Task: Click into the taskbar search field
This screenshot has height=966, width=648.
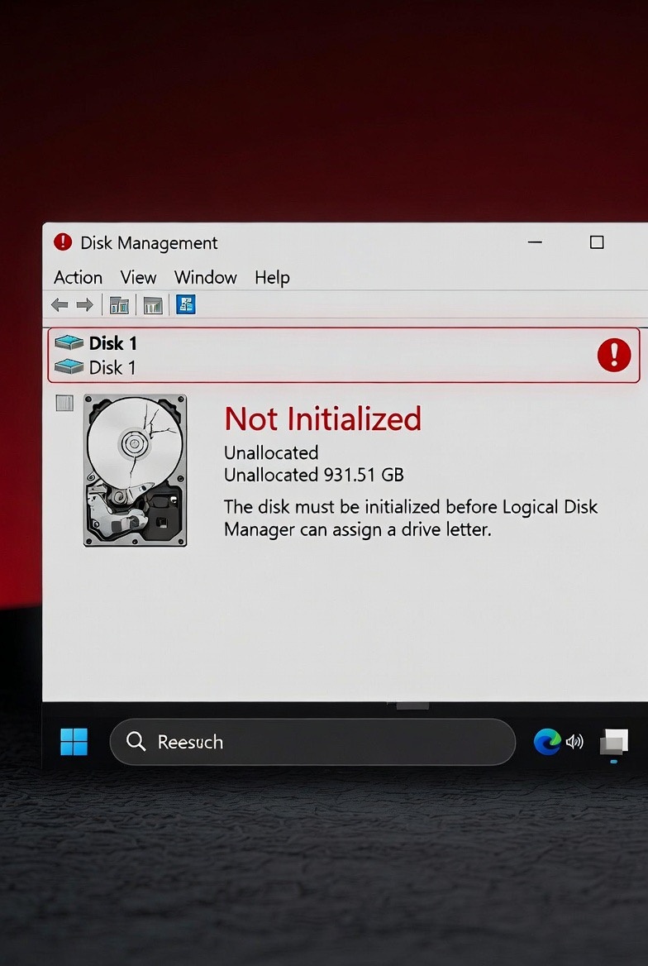Action: [312, 742]
